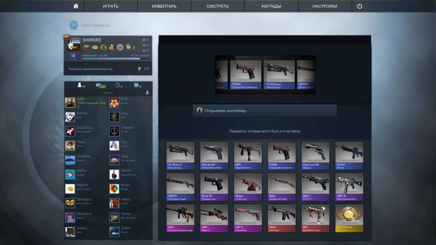
Task: Click the competitive wins trophy icon
Action: (x=139, y=69)
